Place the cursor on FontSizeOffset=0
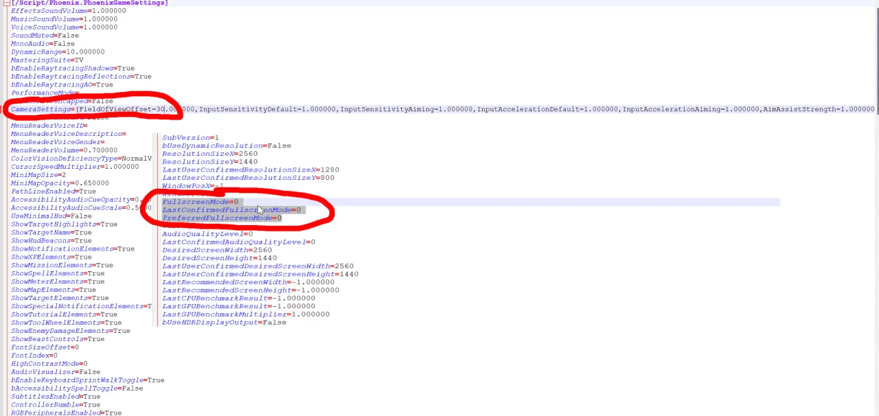Screen dimensions: 879x416 [45, 349]
